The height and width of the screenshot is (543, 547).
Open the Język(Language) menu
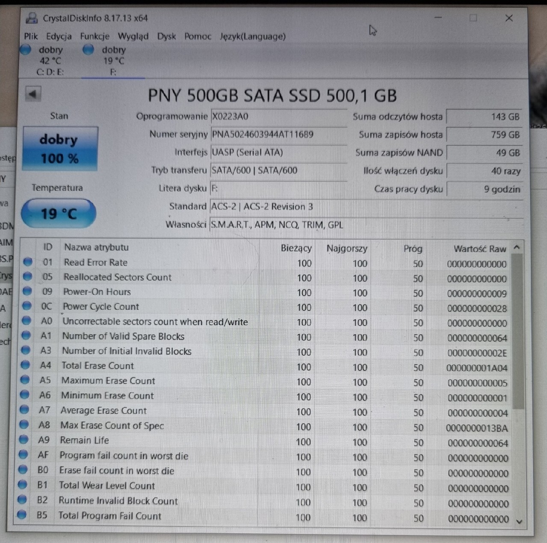coord(253,36)
